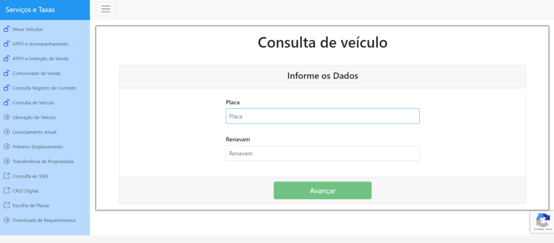Screen dimensions: 554x243
Task: Focus the Placa input field
Action: 322,116
